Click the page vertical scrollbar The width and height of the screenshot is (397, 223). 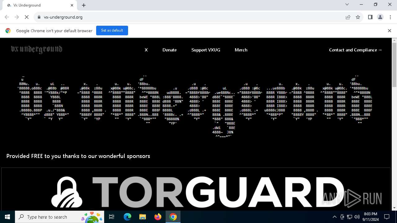pos(394,64)
